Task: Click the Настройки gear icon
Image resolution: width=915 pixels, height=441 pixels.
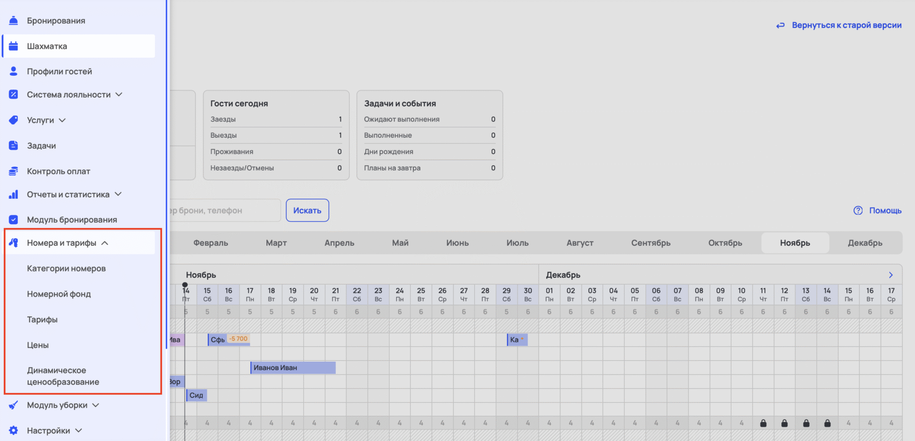Action: [x=13, y=431]
